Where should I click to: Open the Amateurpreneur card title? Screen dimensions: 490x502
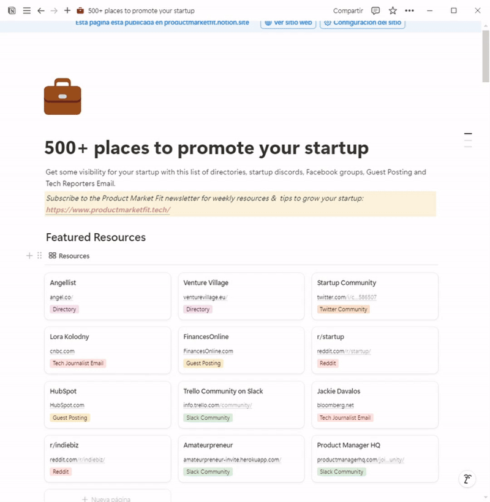coord(208,445)
